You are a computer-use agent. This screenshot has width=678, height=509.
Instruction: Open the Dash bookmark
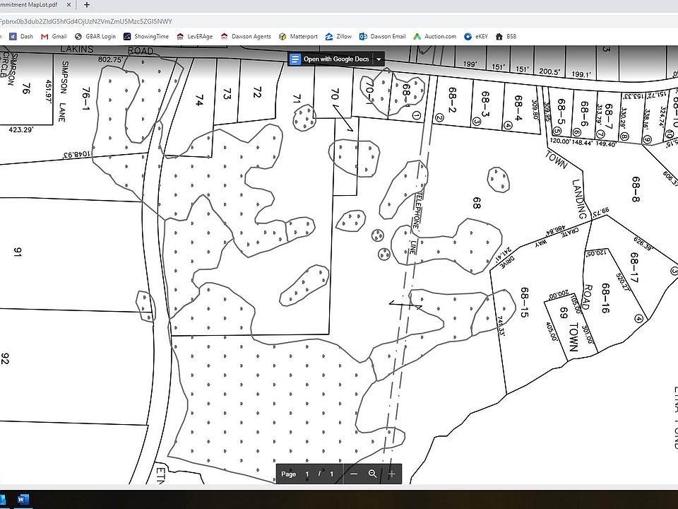pyautogui.click(x=21, y=36)
